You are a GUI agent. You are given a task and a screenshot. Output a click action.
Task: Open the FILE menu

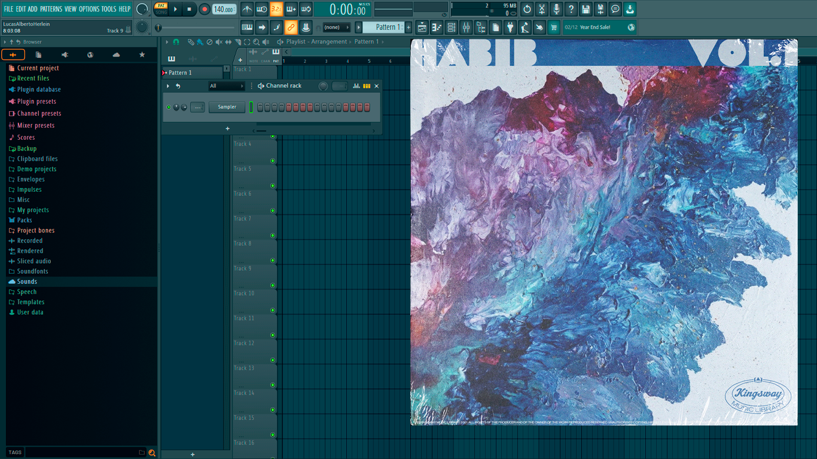(8, 9)
